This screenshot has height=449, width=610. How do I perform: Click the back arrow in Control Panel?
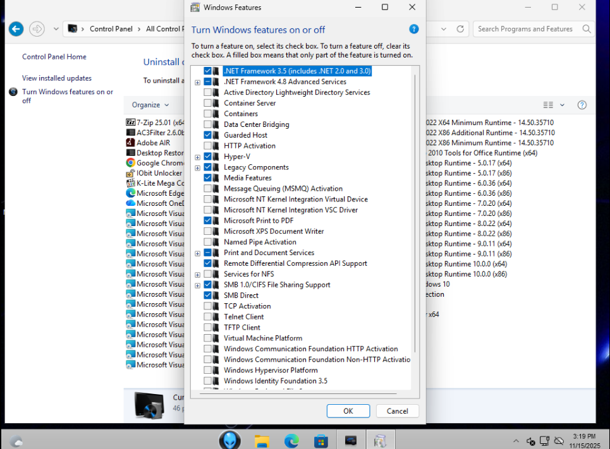click(16, 29)
